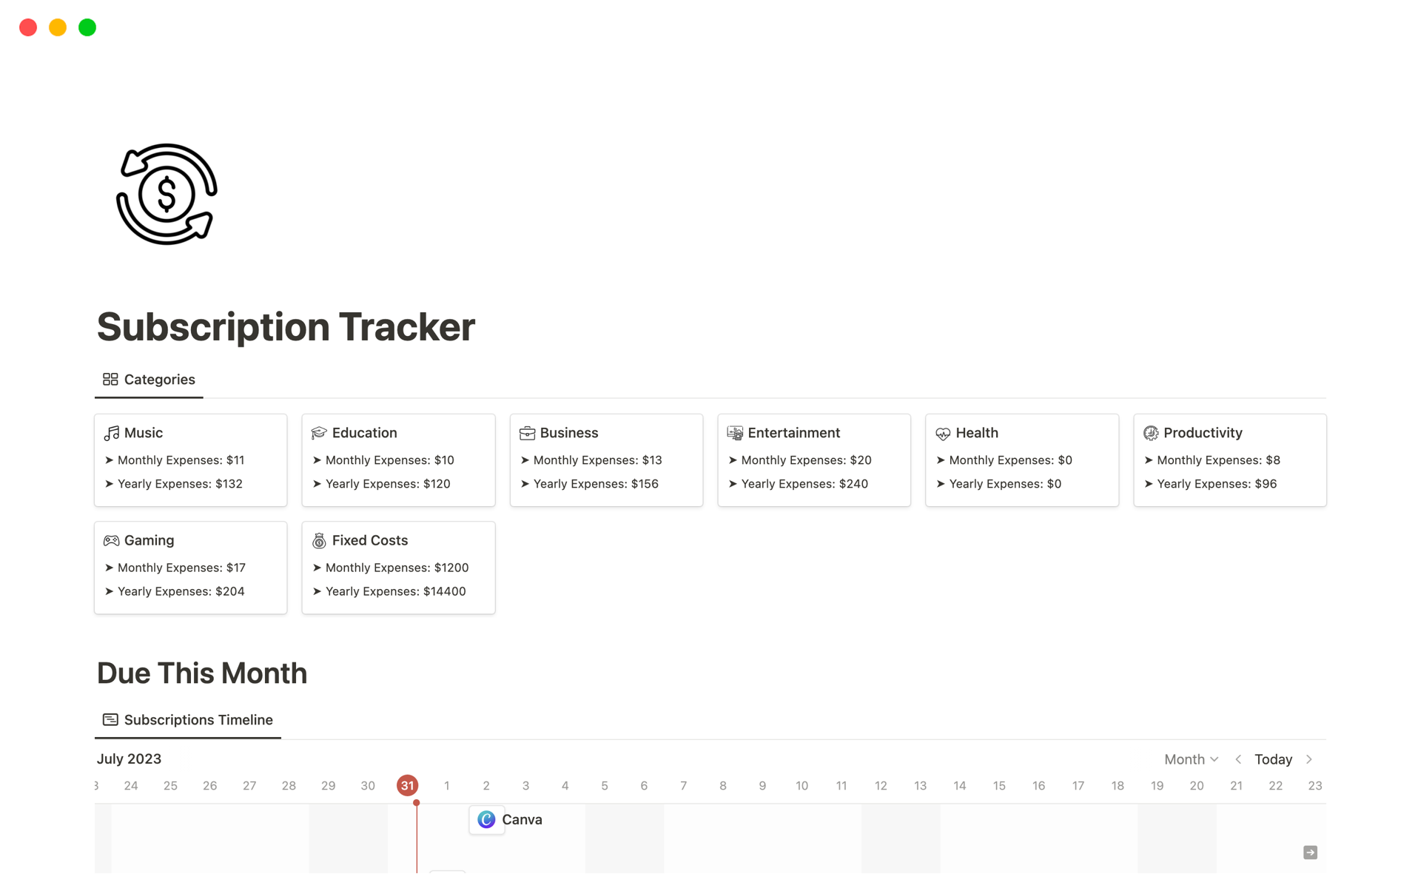Open the Month view dropdown
The height and width of the screenshot is (888, 1421).
click(x=1191, y=759)
